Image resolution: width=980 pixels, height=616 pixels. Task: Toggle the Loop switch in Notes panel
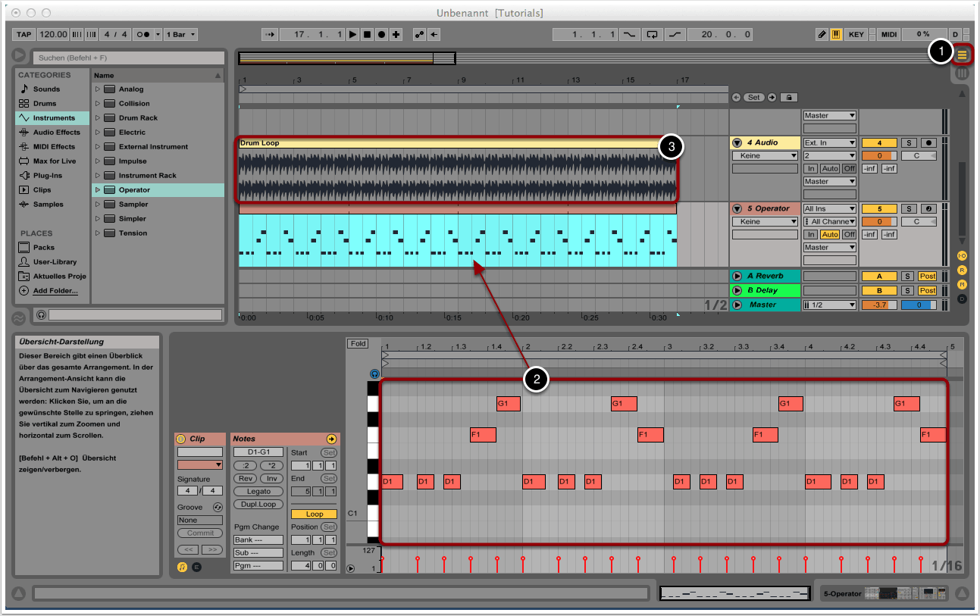click(314, 514)
